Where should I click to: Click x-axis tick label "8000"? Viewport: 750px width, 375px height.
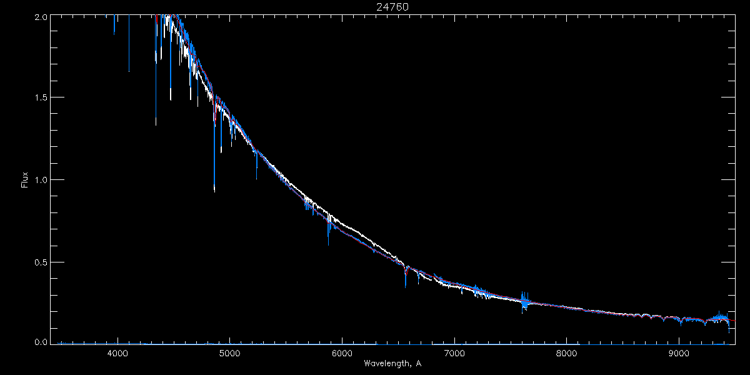[567, 352]
